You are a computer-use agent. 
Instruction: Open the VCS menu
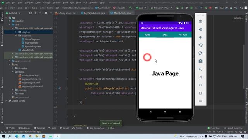[85, 3]
